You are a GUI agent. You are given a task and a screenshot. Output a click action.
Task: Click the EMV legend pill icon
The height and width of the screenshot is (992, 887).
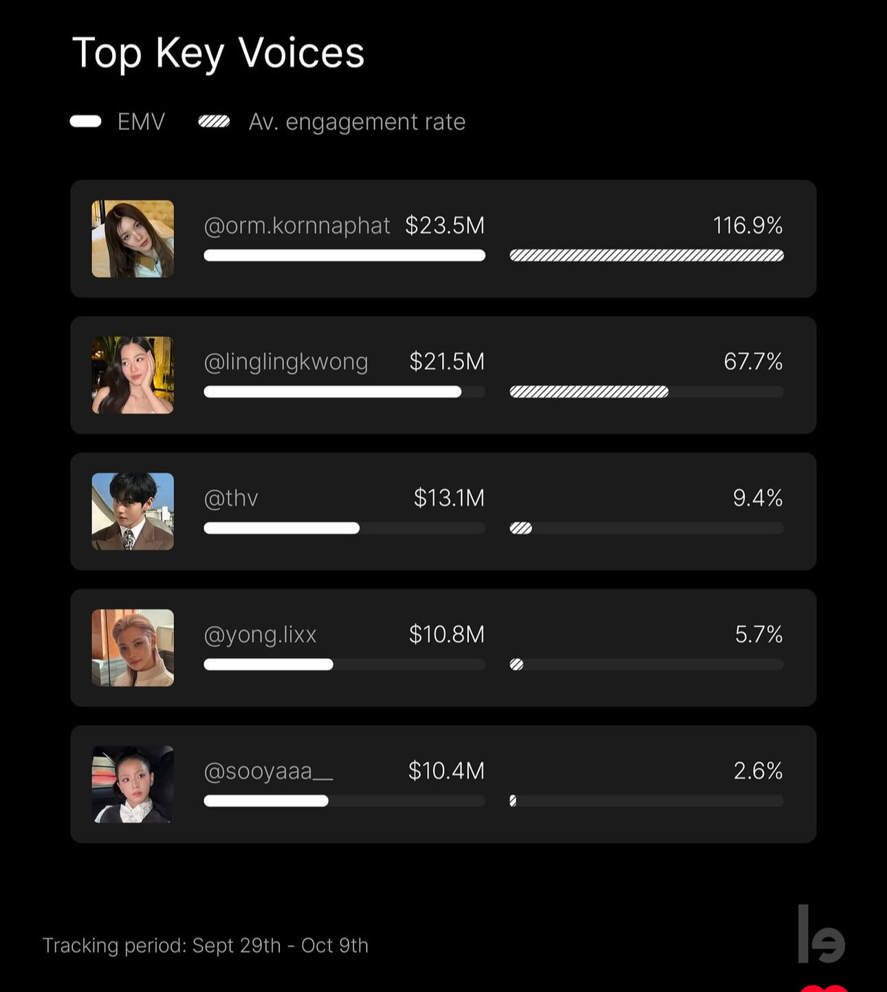coord(85,122)
